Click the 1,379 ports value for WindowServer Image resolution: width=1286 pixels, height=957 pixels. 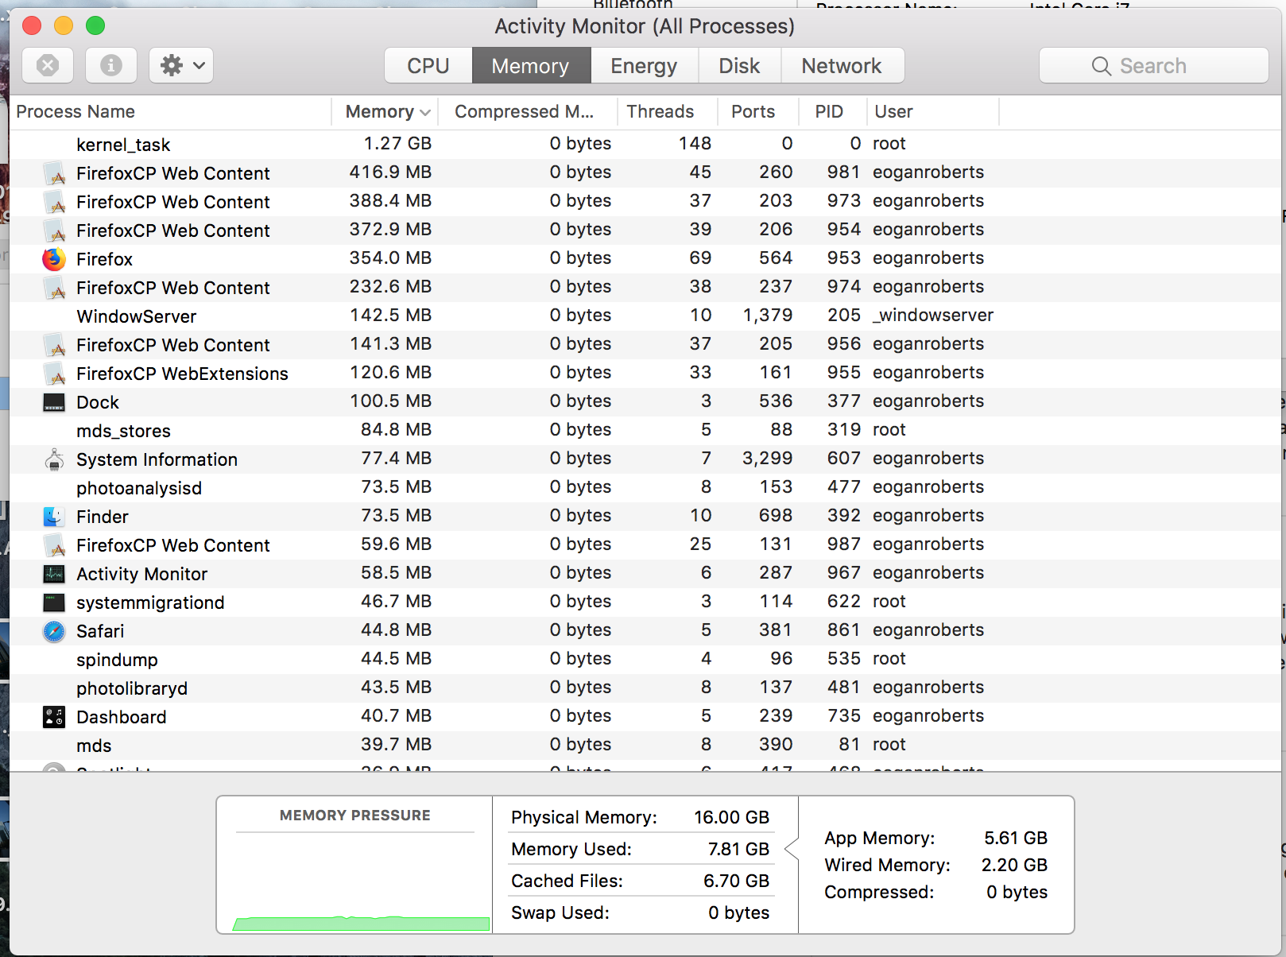coord(768,316)
